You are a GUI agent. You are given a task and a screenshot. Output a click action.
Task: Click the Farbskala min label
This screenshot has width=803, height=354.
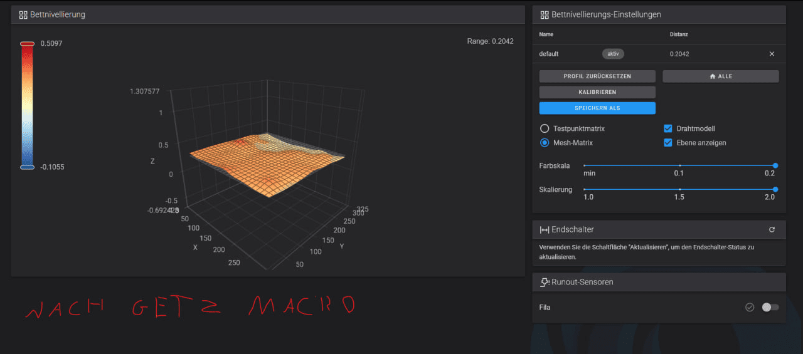click(x=589, y=173)
